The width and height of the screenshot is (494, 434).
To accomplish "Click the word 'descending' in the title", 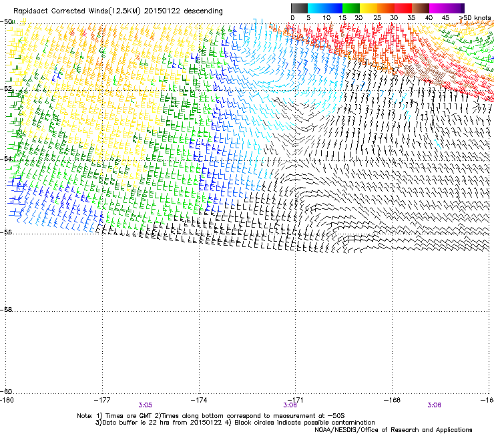I will (203, 11).
